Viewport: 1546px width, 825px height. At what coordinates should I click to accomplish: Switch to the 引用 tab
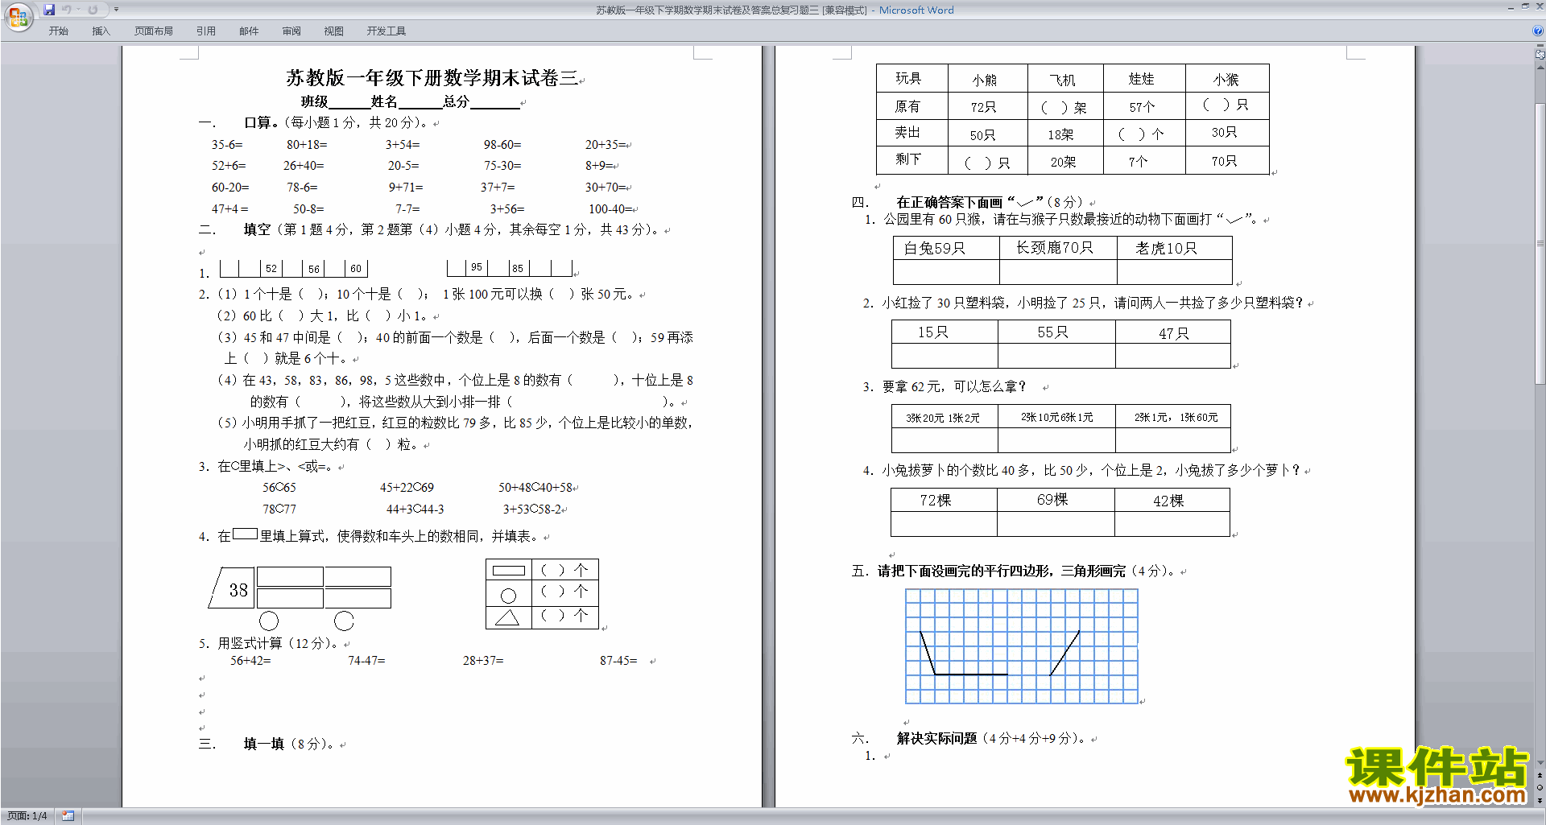tap(206, 31)
